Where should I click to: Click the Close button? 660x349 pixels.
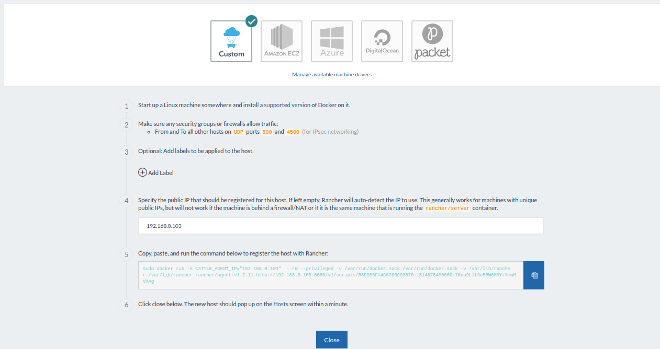coord(332,340)
